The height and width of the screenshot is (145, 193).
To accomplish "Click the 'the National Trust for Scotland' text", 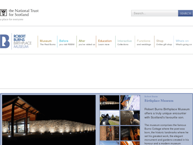I will click(x=24, y=13).
